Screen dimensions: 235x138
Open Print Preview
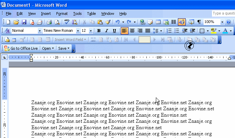[57, 22]
